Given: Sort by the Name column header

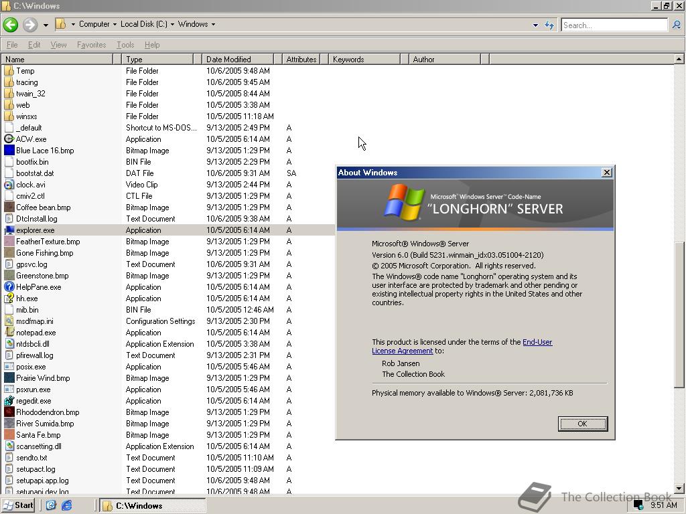Looking at the screenshot, I should tap(57, 59).
